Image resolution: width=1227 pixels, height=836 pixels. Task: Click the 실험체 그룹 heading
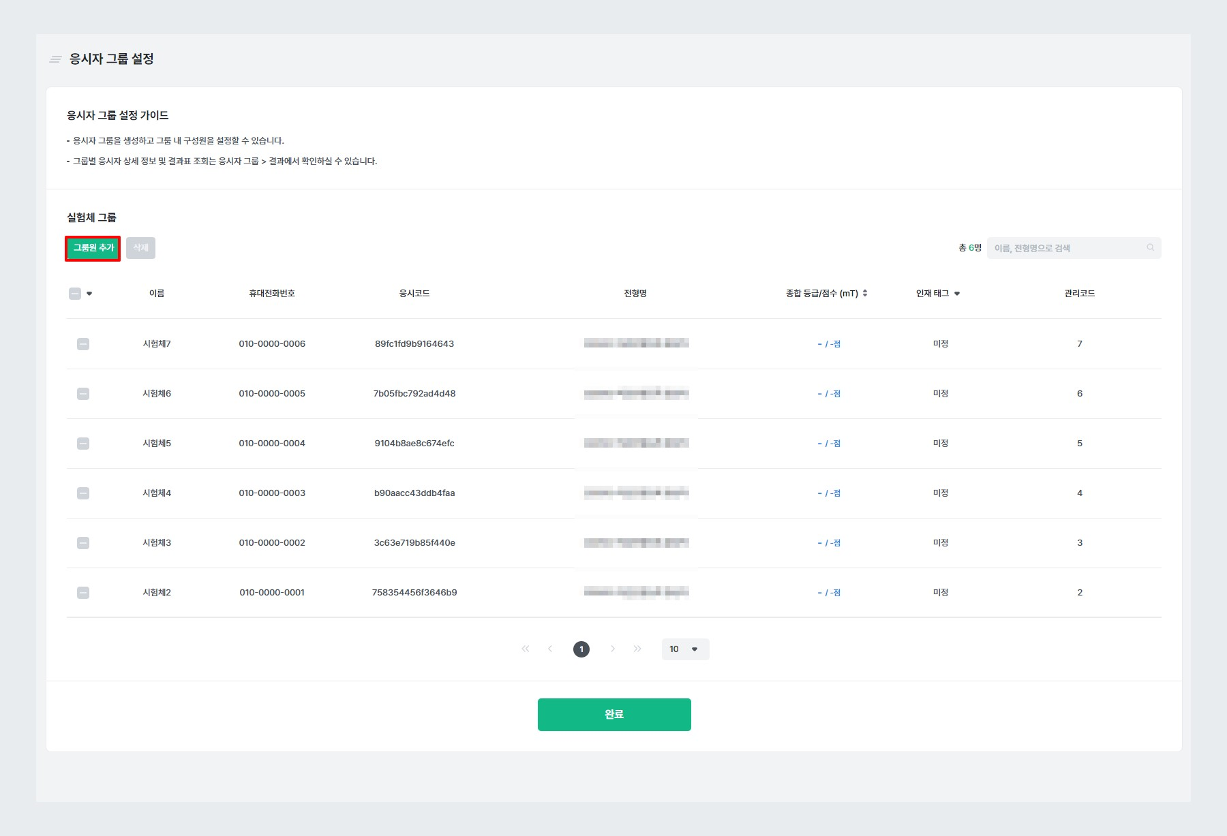91,217
